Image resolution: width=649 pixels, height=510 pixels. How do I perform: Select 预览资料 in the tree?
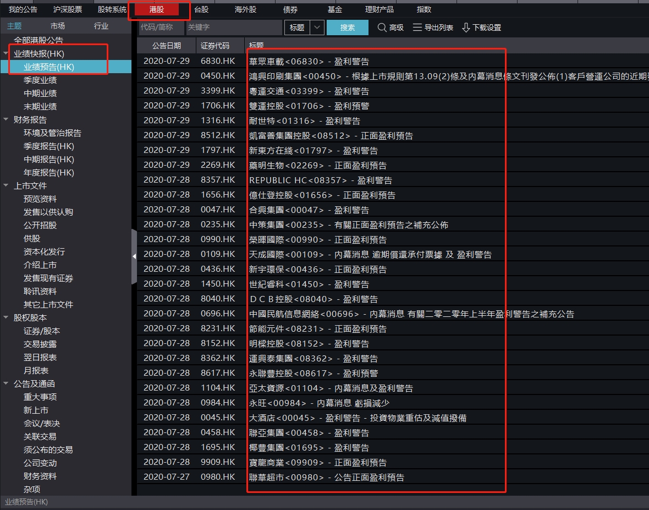pyautogui.click(x=40, y=199)
